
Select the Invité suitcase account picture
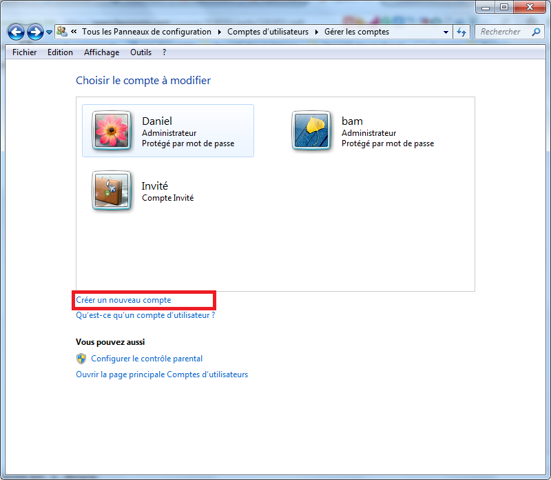[x=112, y=190]
